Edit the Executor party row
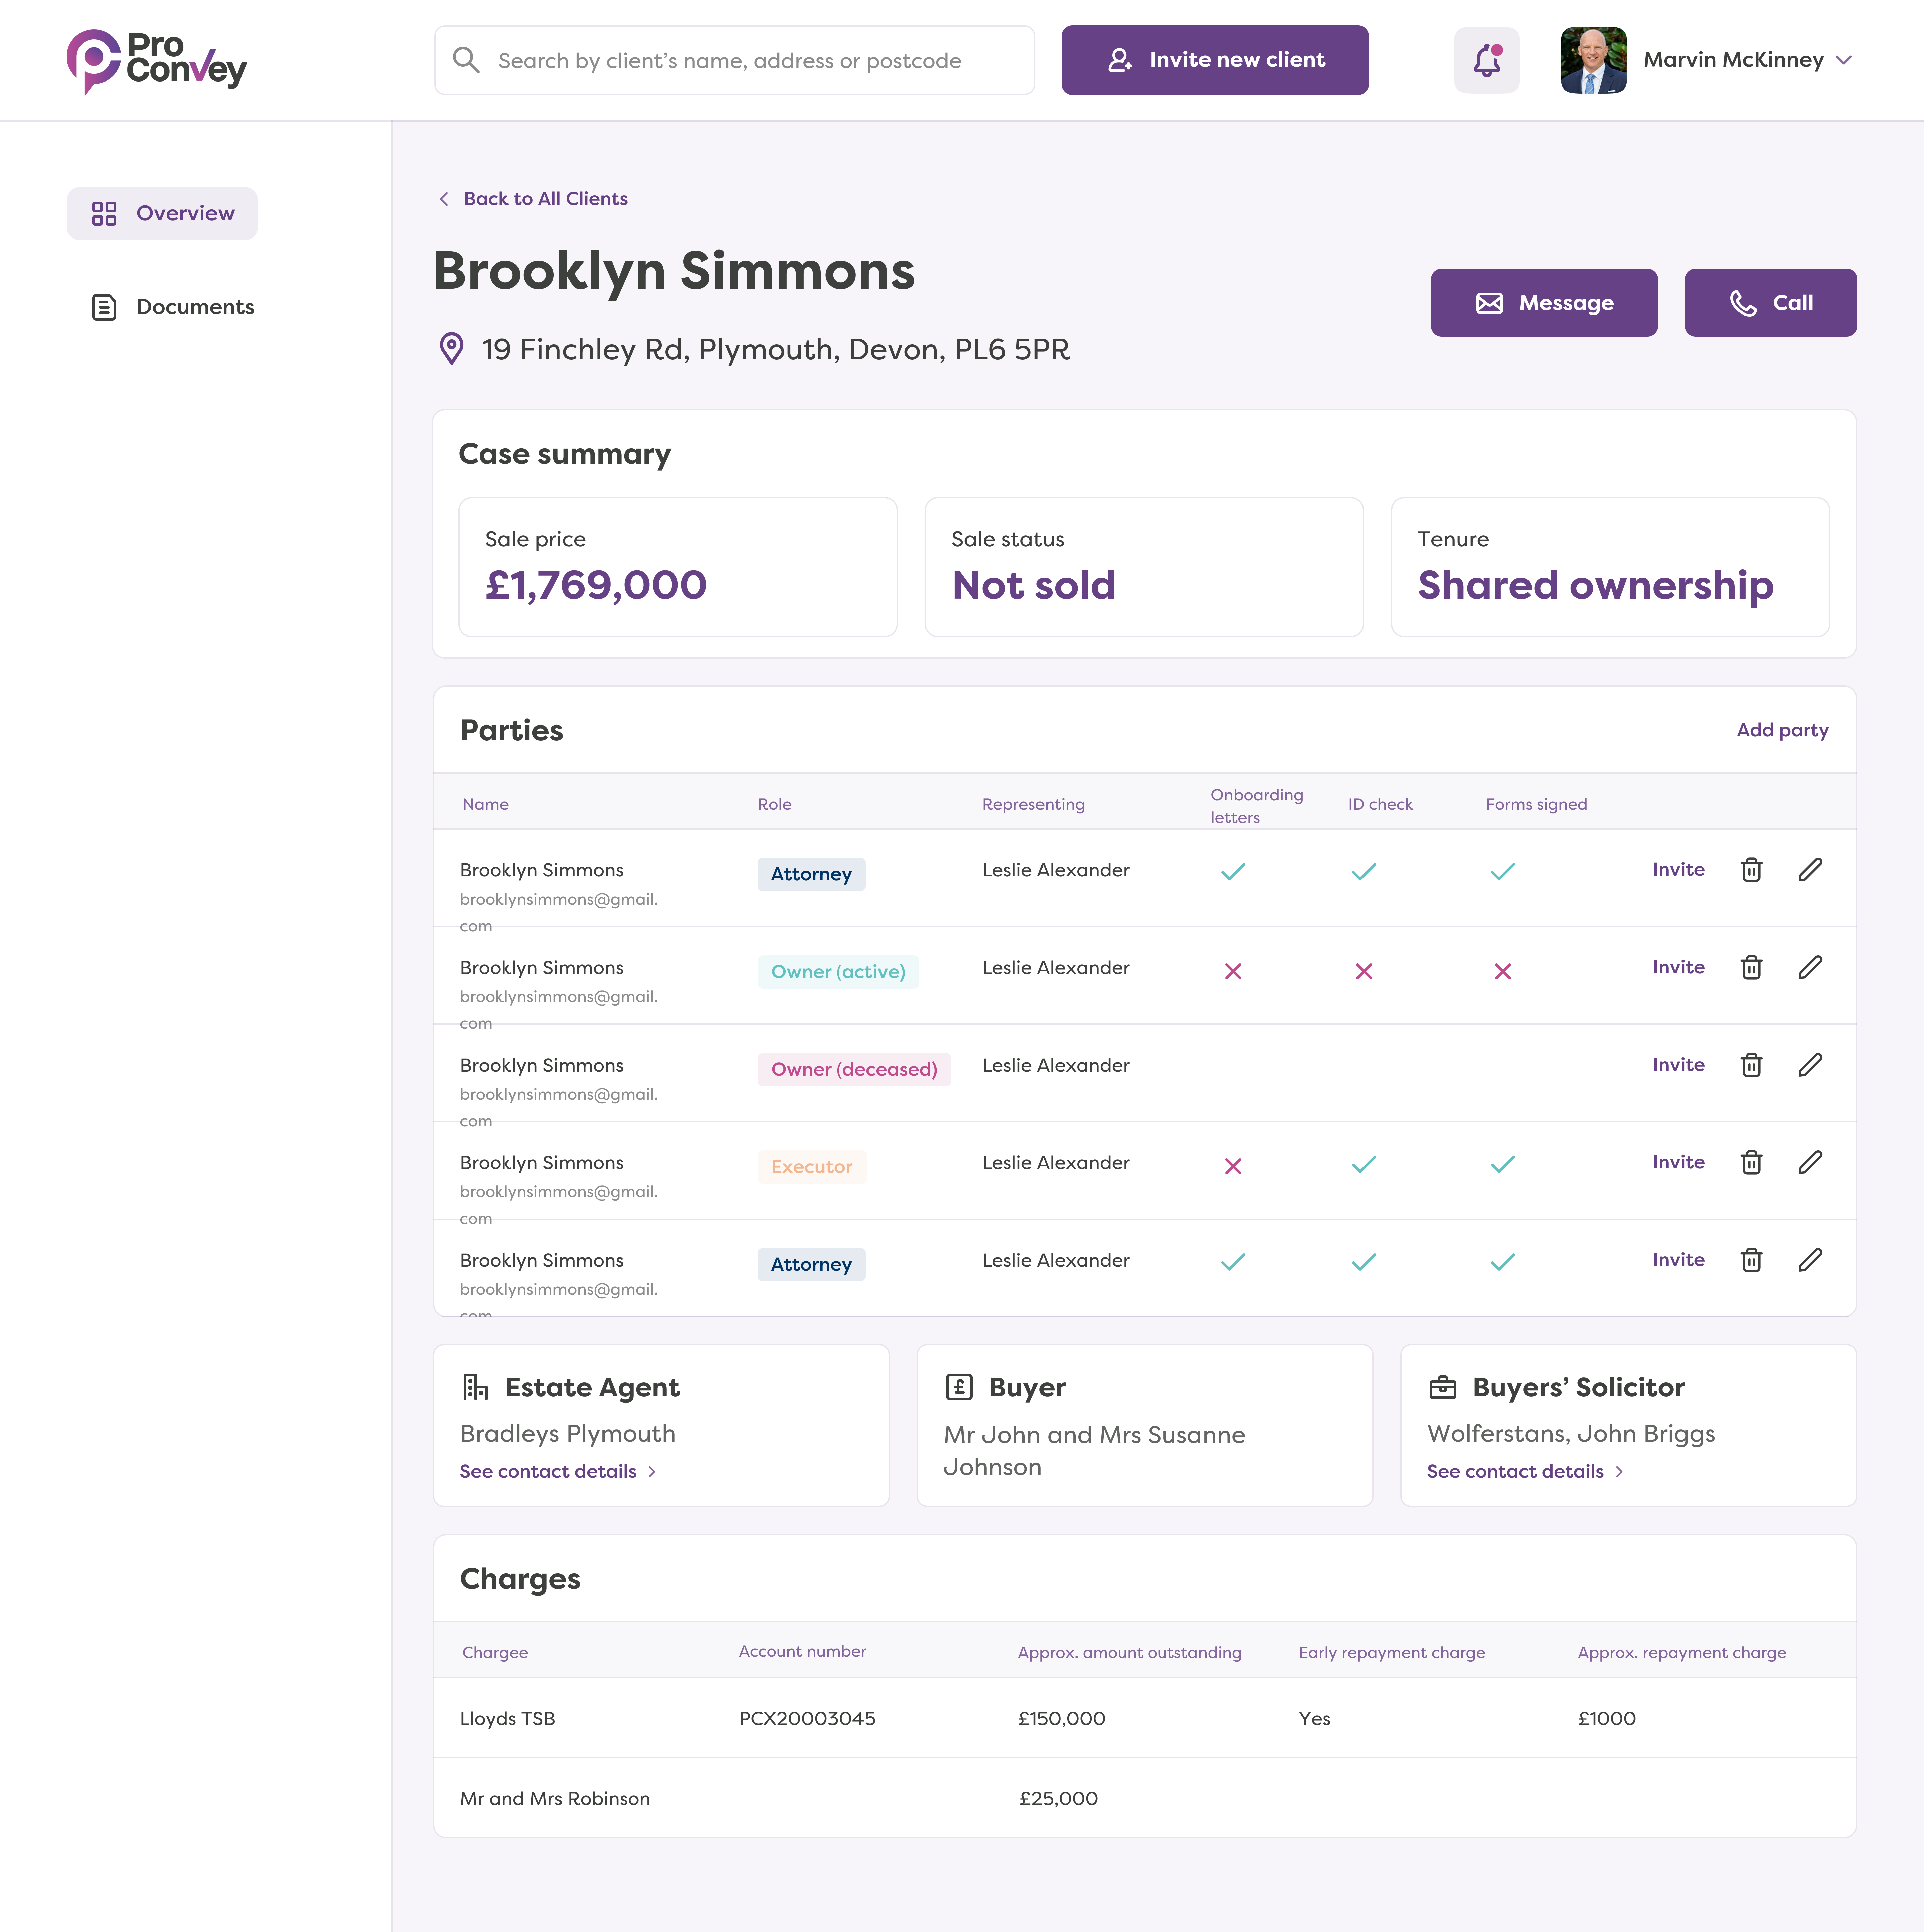1924x1932 pixels. tap(1810, 1162)
